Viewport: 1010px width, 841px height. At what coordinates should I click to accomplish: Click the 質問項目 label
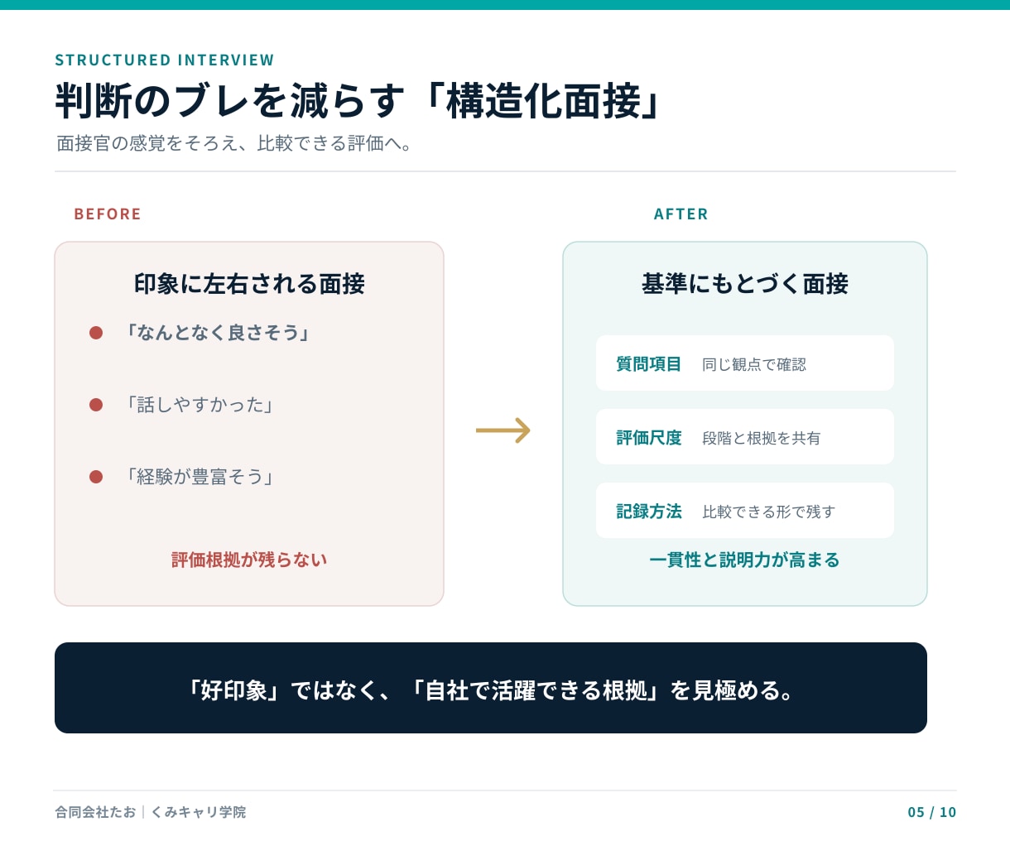tap(649, 364)
